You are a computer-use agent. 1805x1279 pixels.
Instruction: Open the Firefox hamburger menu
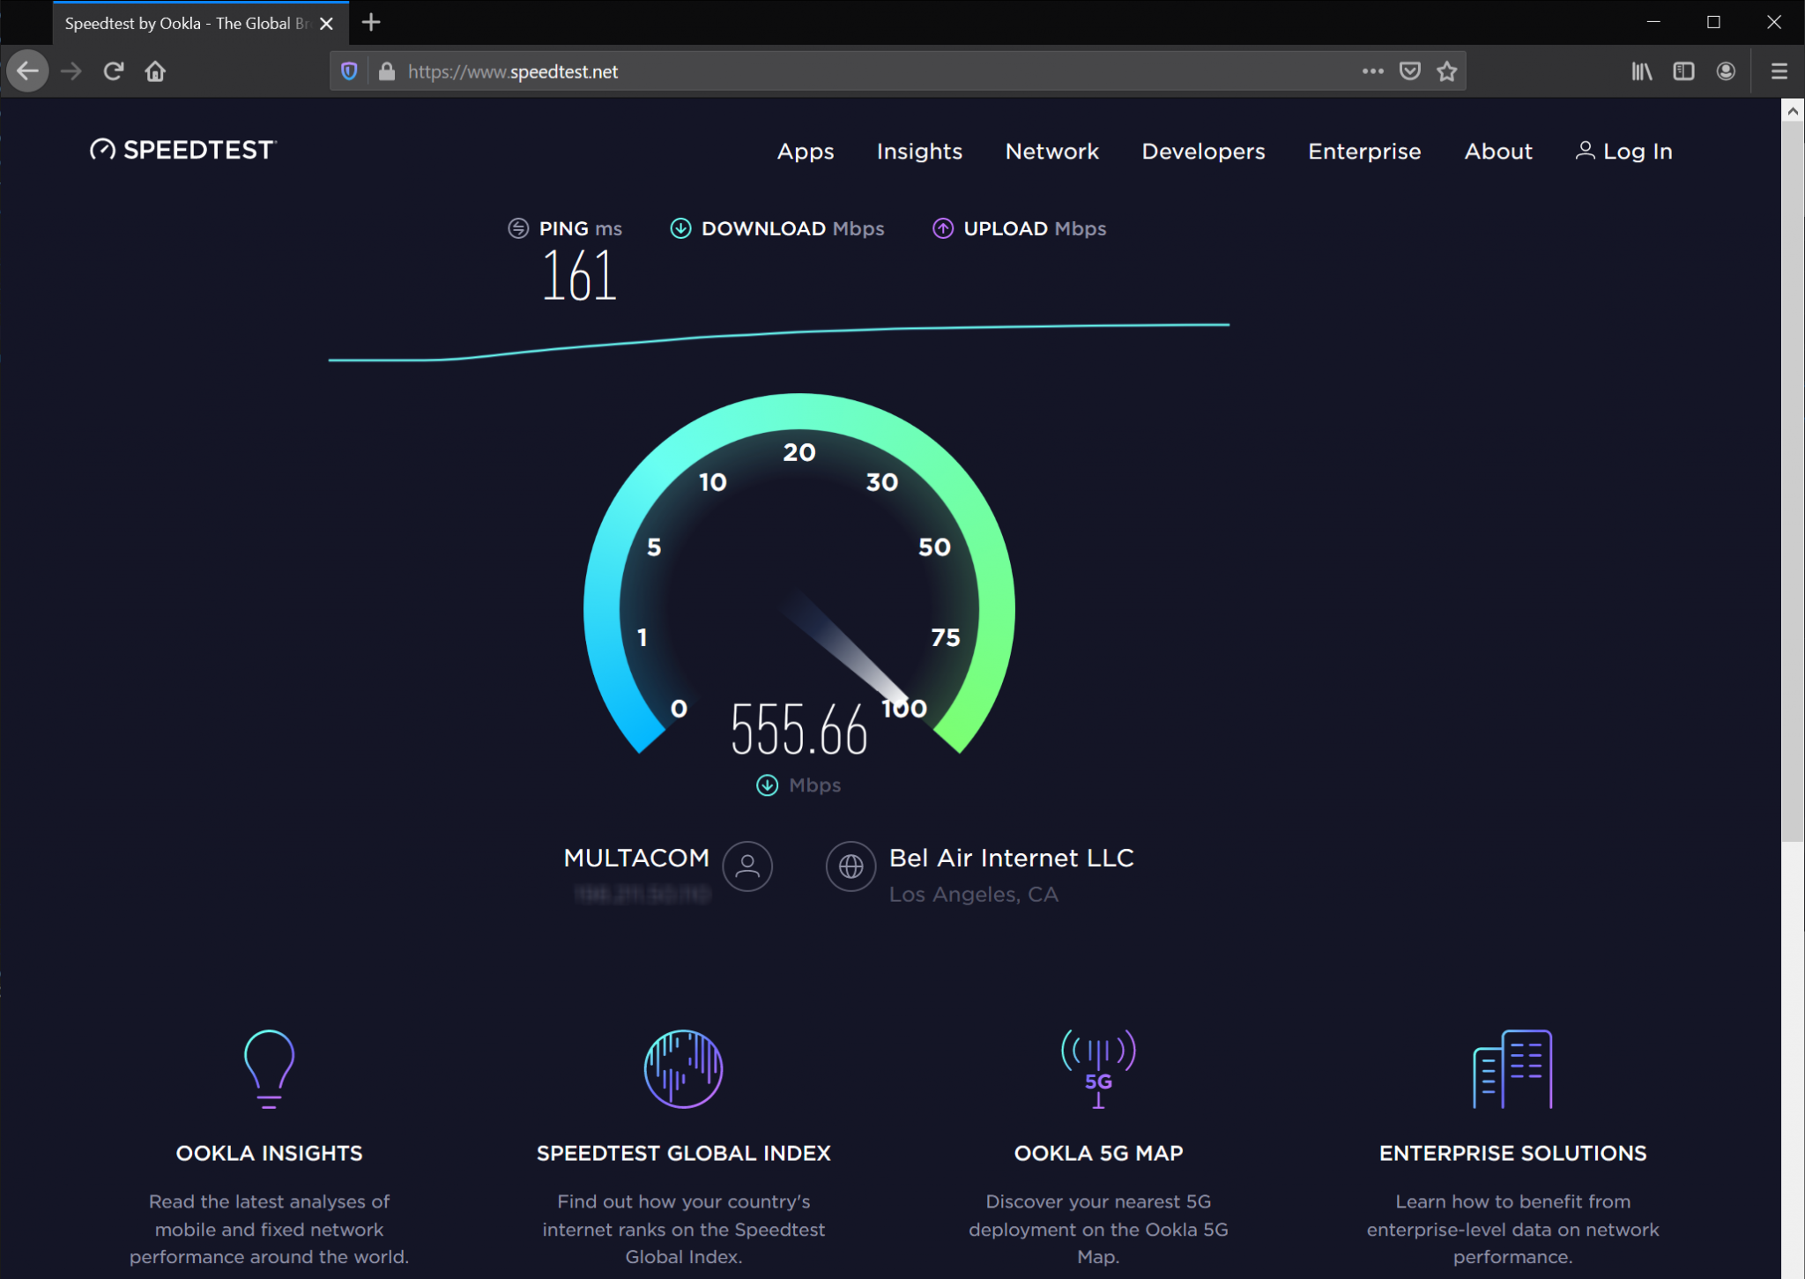coord(1779,71)
